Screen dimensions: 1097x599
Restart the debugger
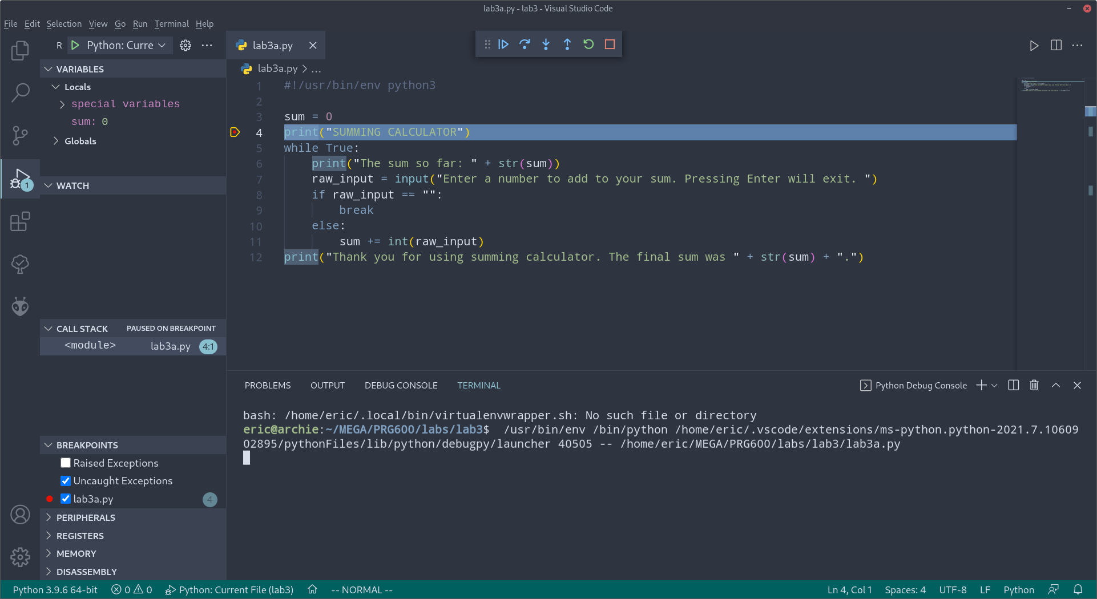pos(588,44)
